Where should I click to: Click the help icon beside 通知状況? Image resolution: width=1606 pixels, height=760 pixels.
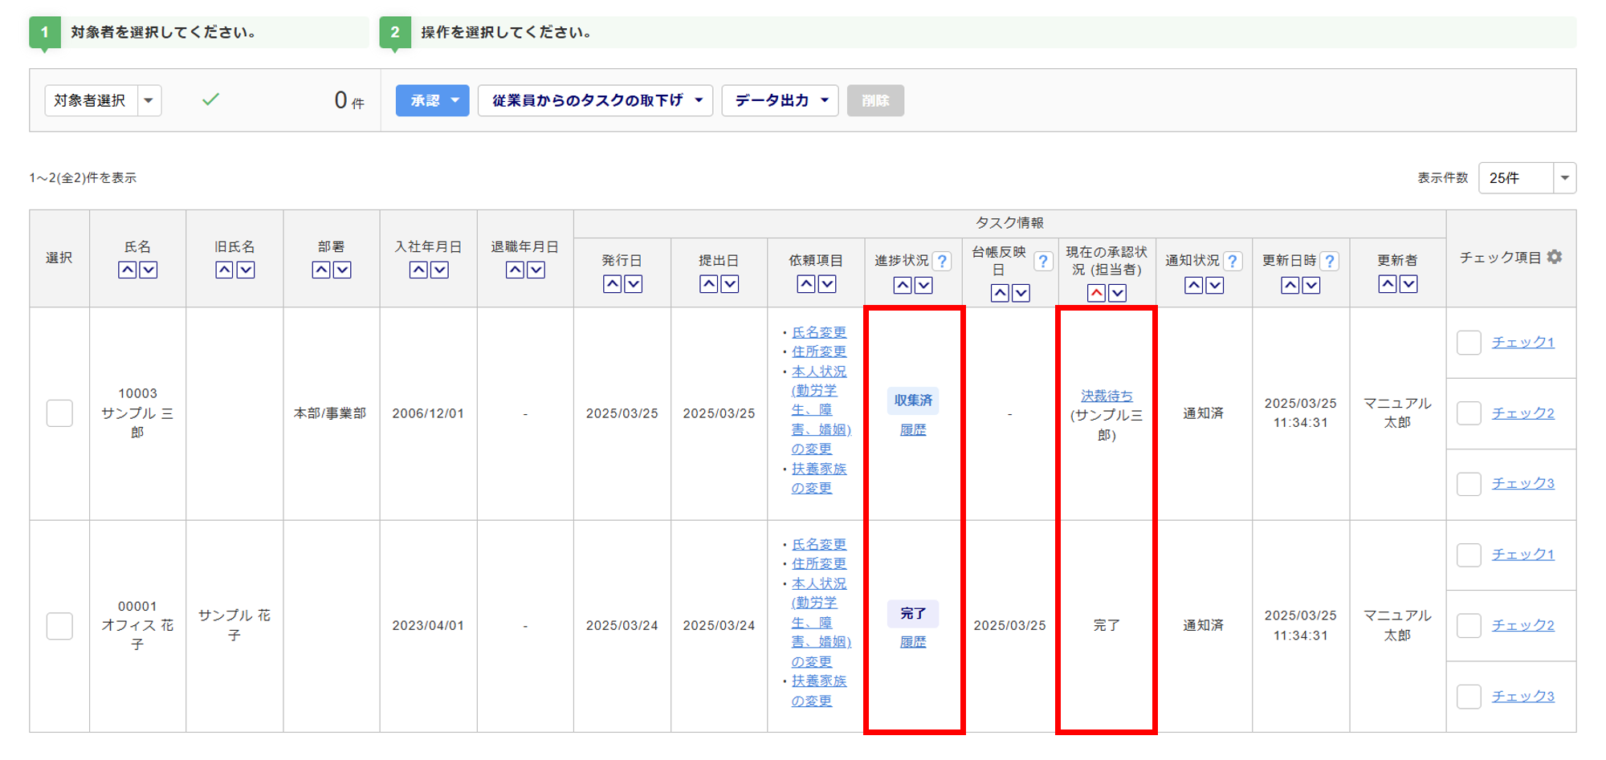pos(1233,261)
